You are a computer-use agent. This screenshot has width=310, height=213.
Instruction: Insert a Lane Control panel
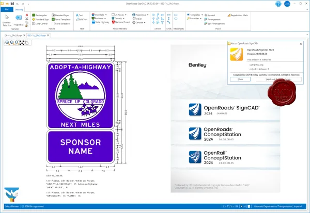pyautogui.click(x=40, y=24)
